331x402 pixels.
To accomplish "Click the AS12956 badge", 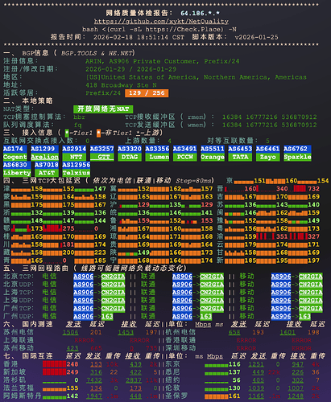I will coord(77,165).
